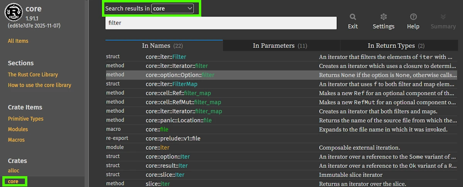
Task: Select the alloc crate in sidebar
Action: click(x=14, y=170)
